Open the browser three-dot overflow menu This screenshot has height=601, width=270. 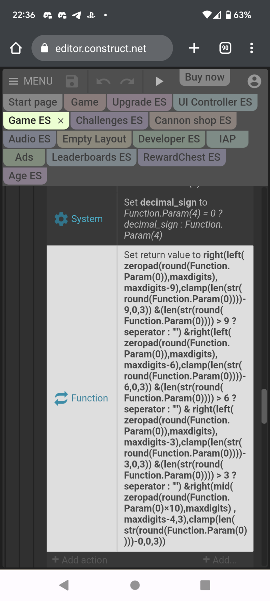251,48
